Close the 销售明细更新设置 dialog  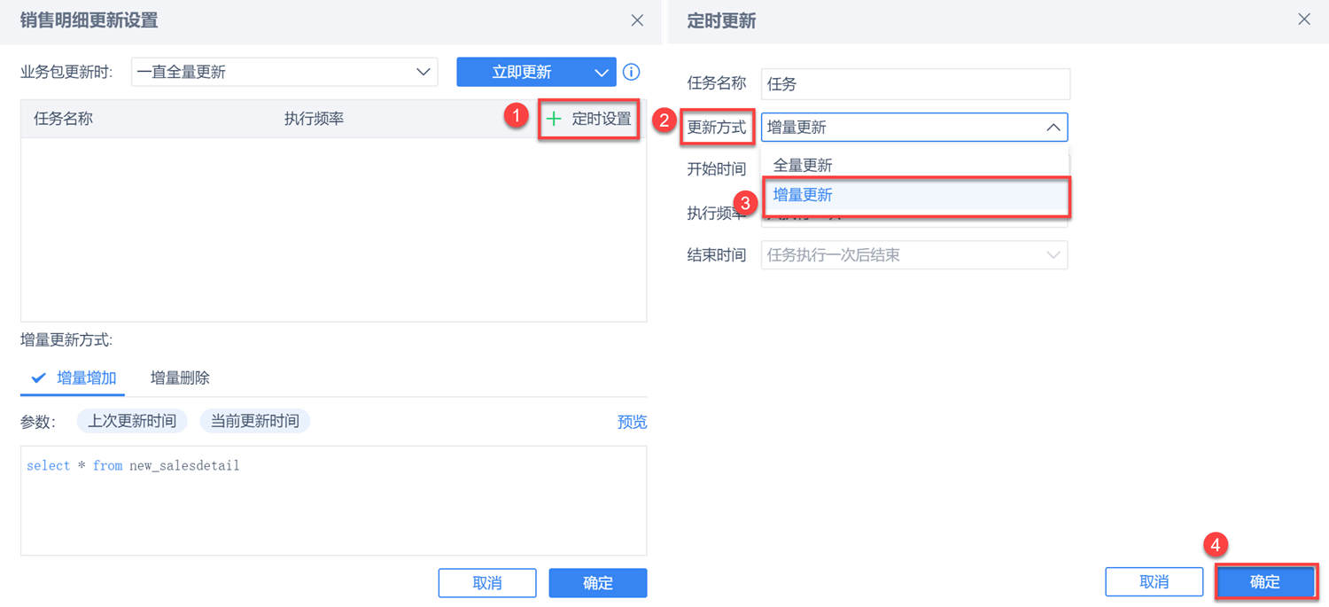click(x=637, y=20)
